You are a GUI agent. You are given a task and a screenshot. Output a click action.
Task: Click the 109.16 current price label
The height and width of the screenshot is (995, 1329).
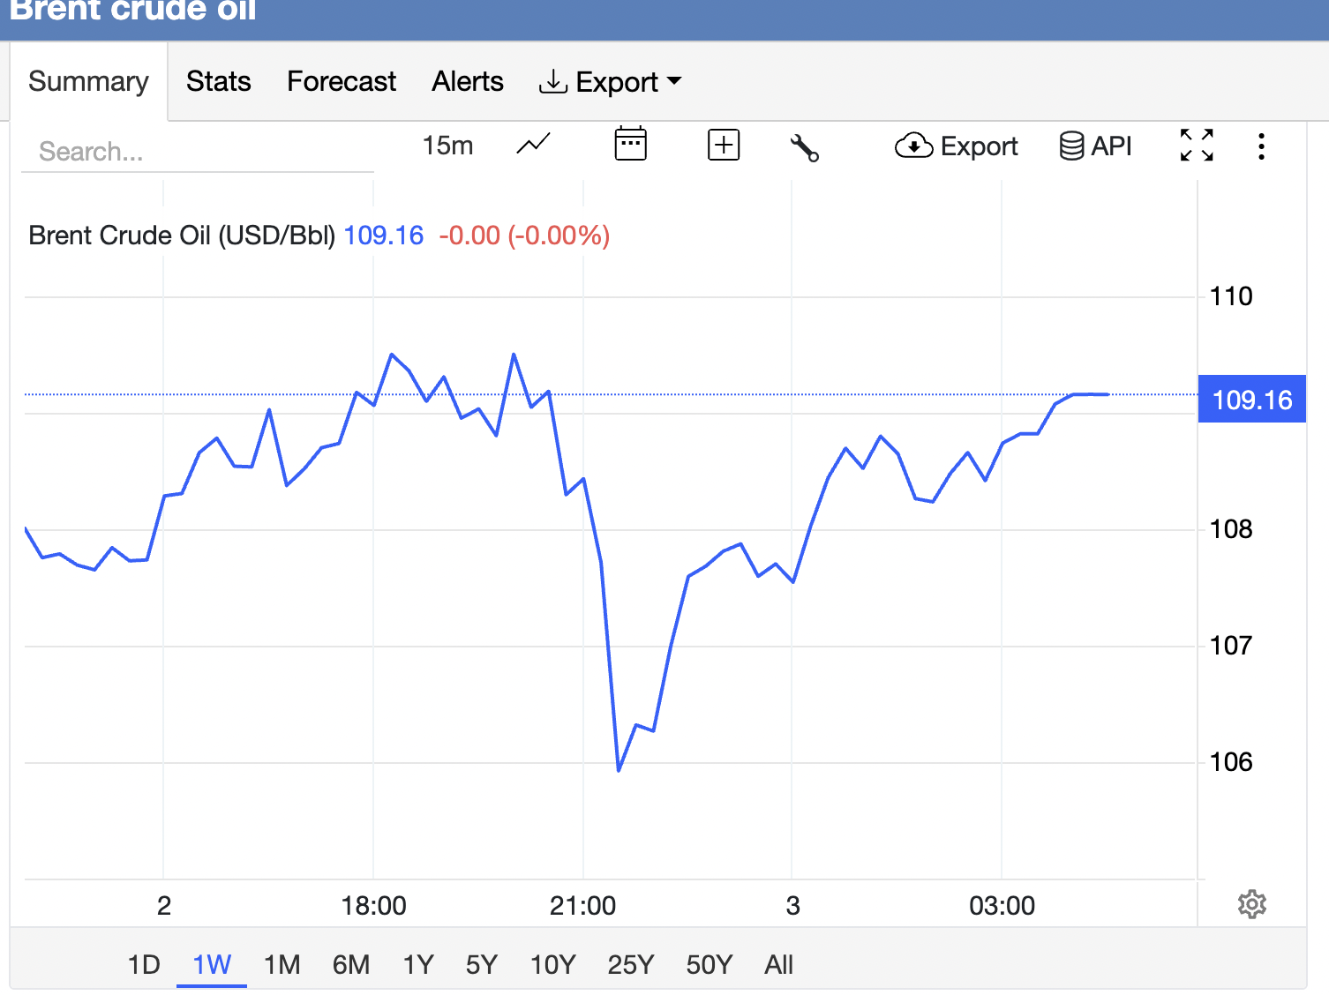(x=1251, y=400)
